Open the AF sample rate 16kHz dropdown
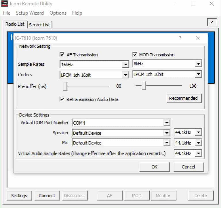The height and width of the screenshot is (208, 221). point(125,64)
